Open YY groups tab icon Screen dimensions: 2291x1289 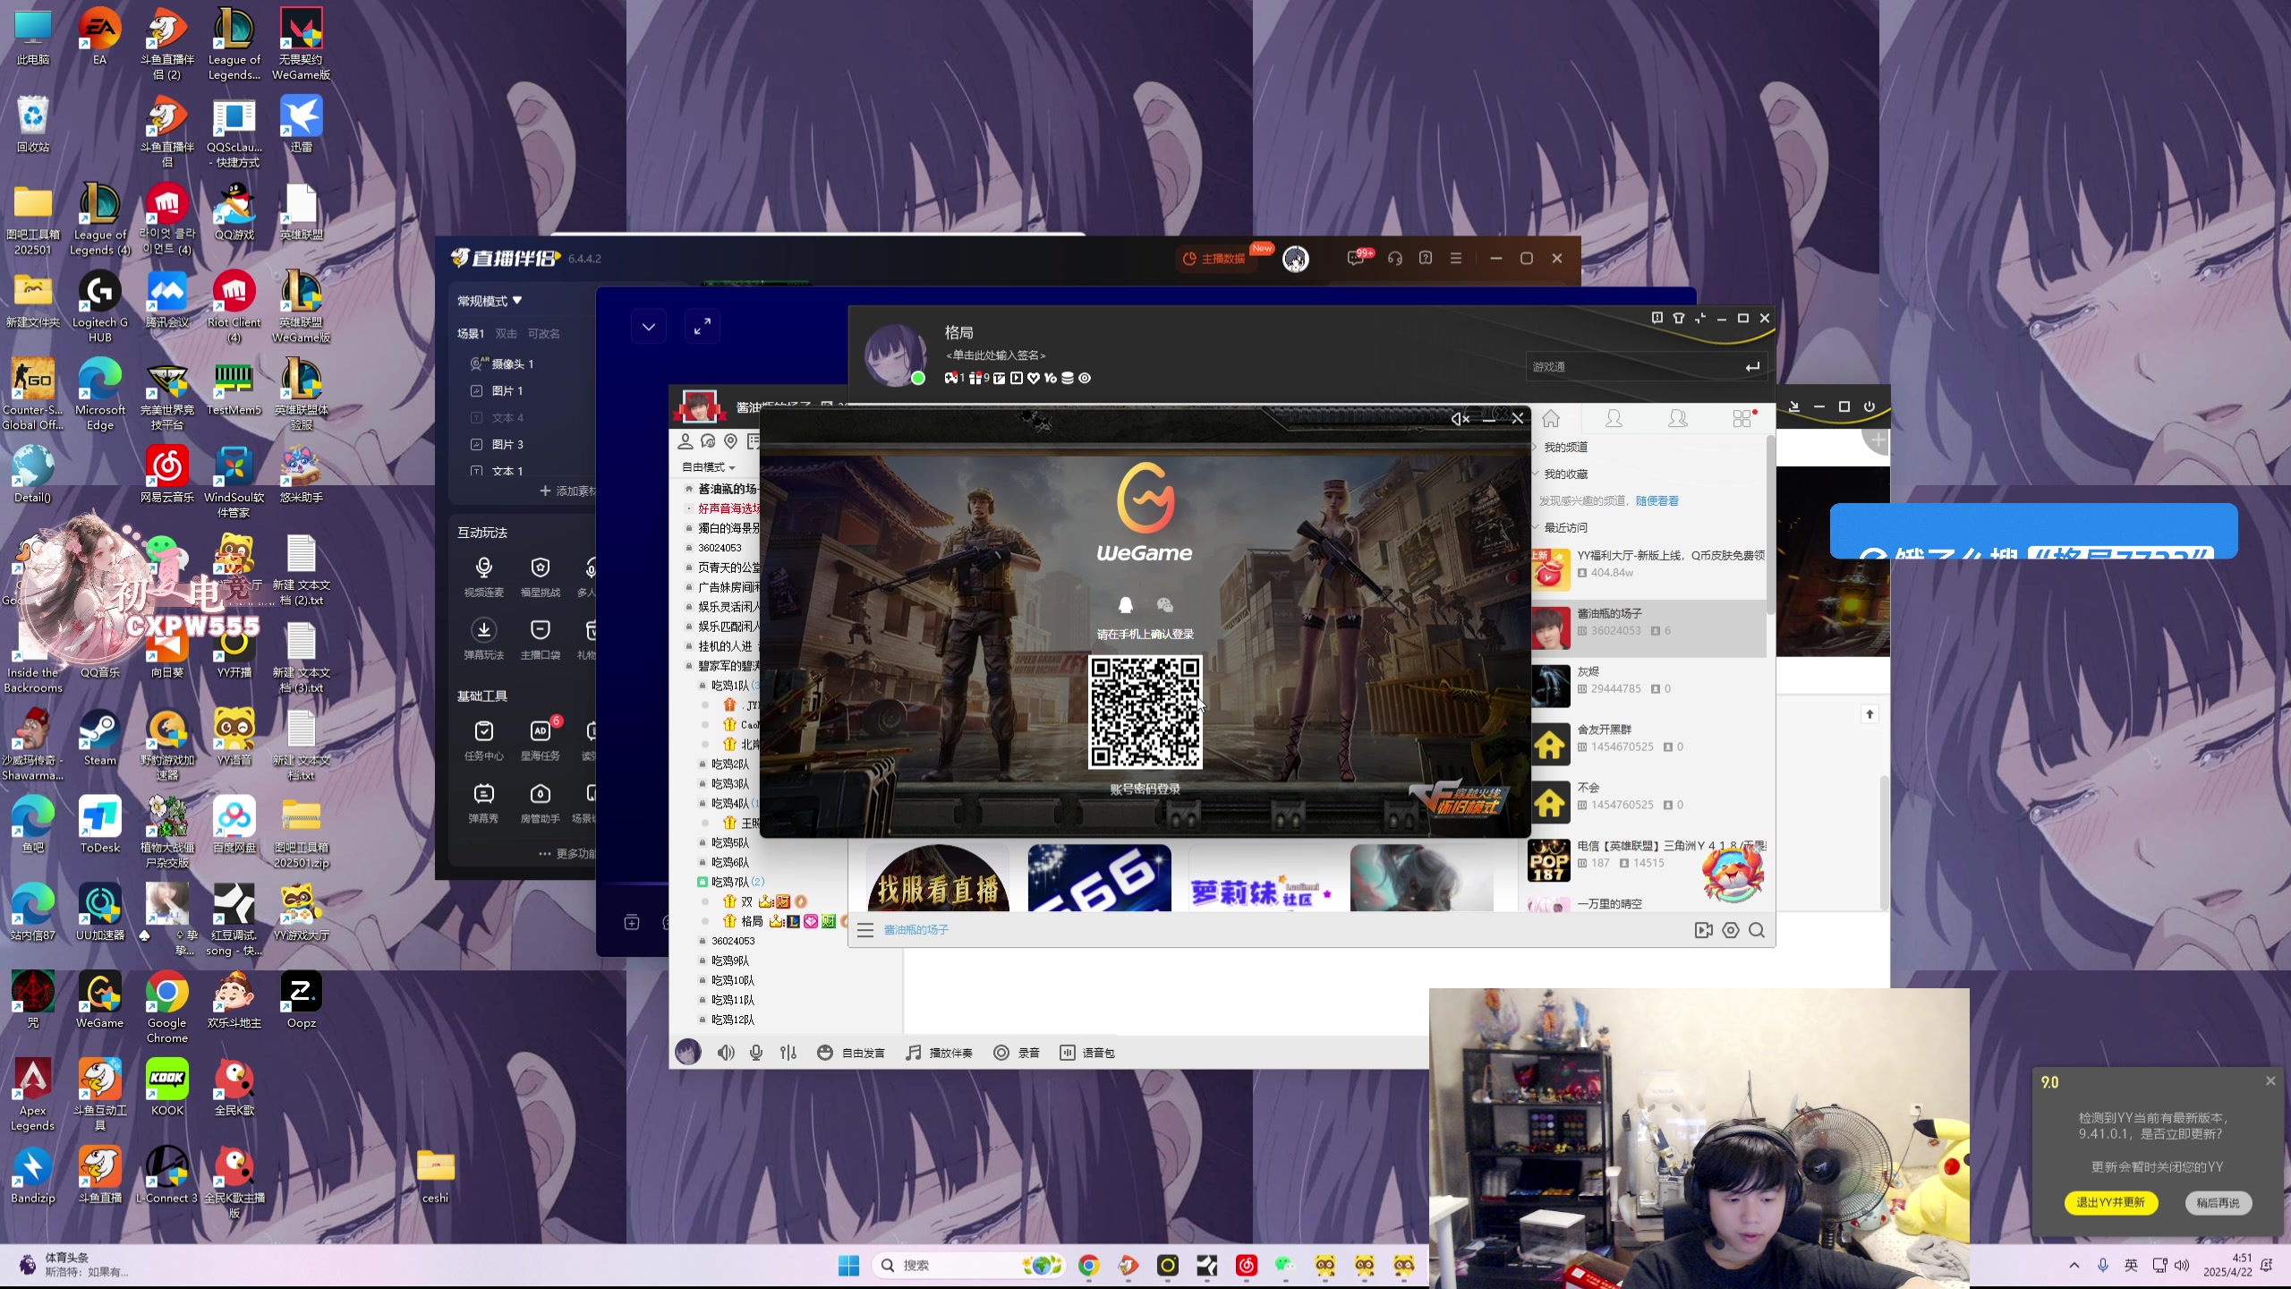(1678, 419)
